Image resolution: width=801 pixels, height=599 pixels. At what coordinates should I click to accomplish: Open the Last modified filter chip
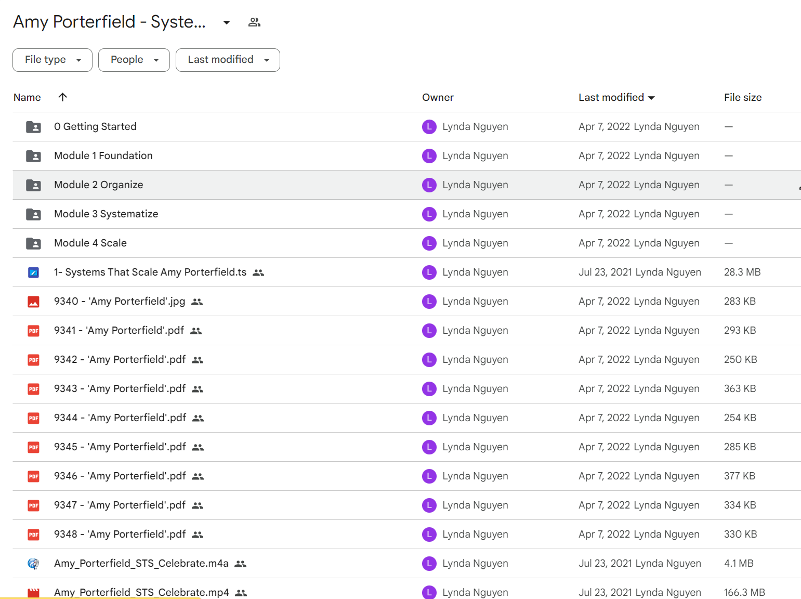point(228,60)
